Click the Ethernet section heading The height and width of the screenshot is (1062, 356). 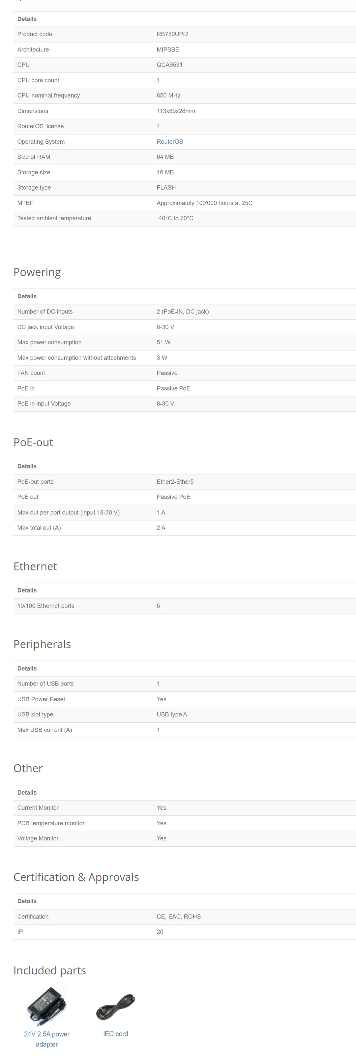(36, 566)
